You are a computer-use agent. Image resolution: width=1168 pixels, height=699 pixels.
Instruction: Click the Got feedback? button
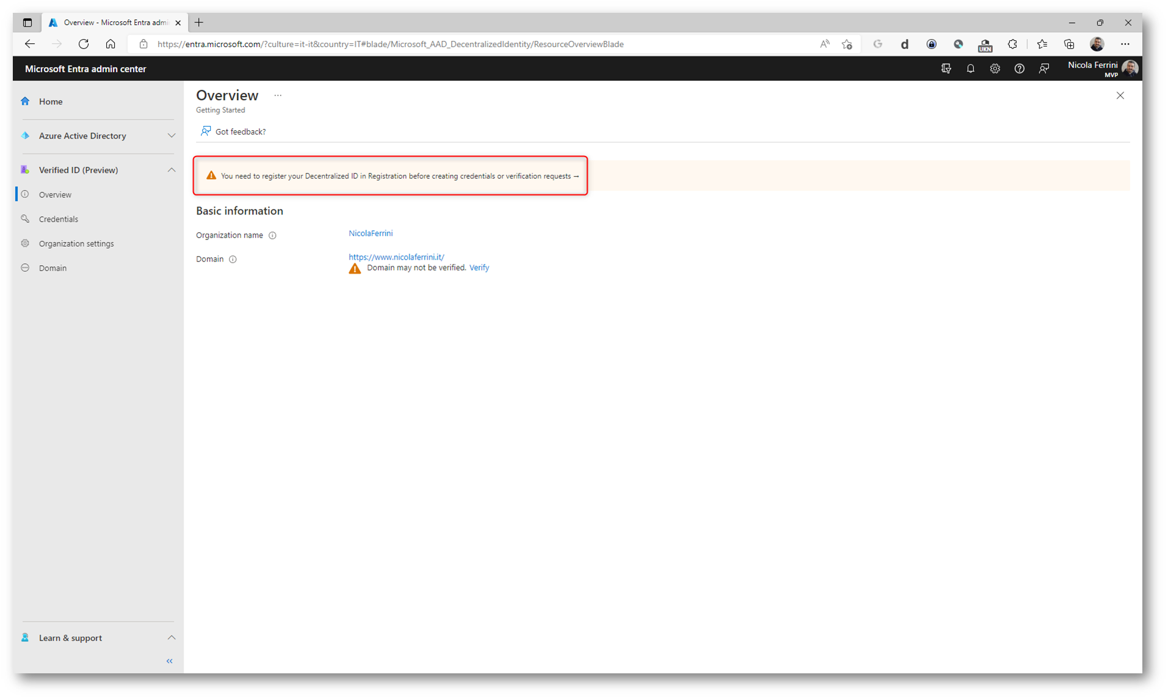click(x=233, y=131)
